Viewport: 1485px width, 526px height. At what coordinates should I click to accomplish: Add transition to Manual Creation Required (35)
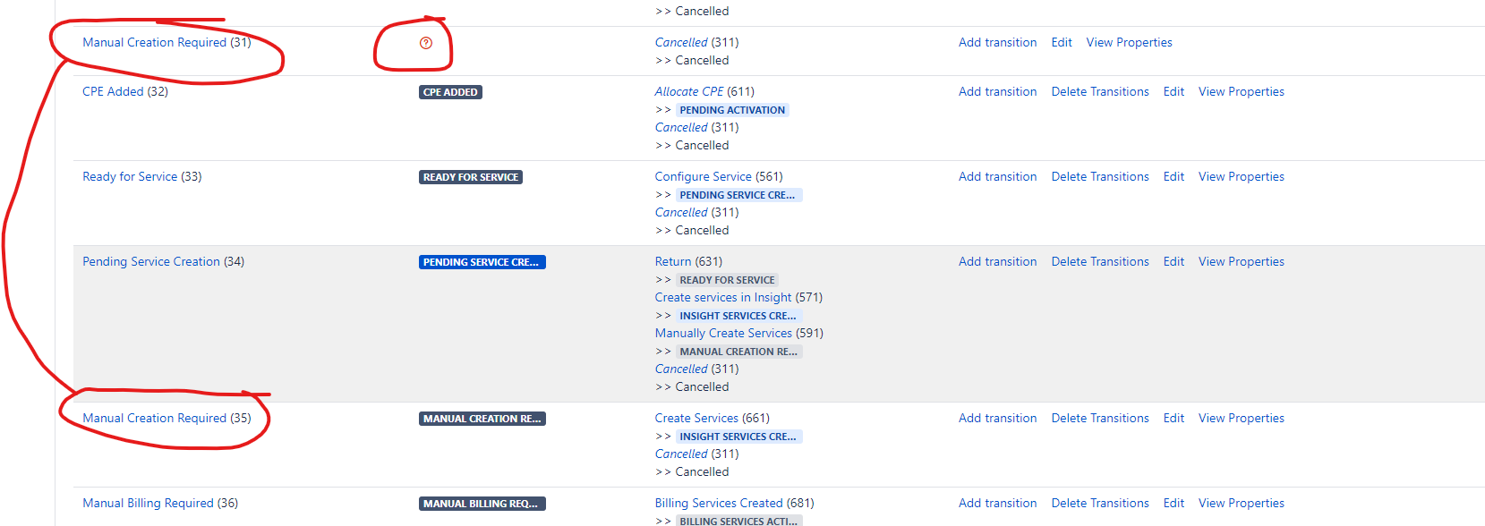coord(997,418)
